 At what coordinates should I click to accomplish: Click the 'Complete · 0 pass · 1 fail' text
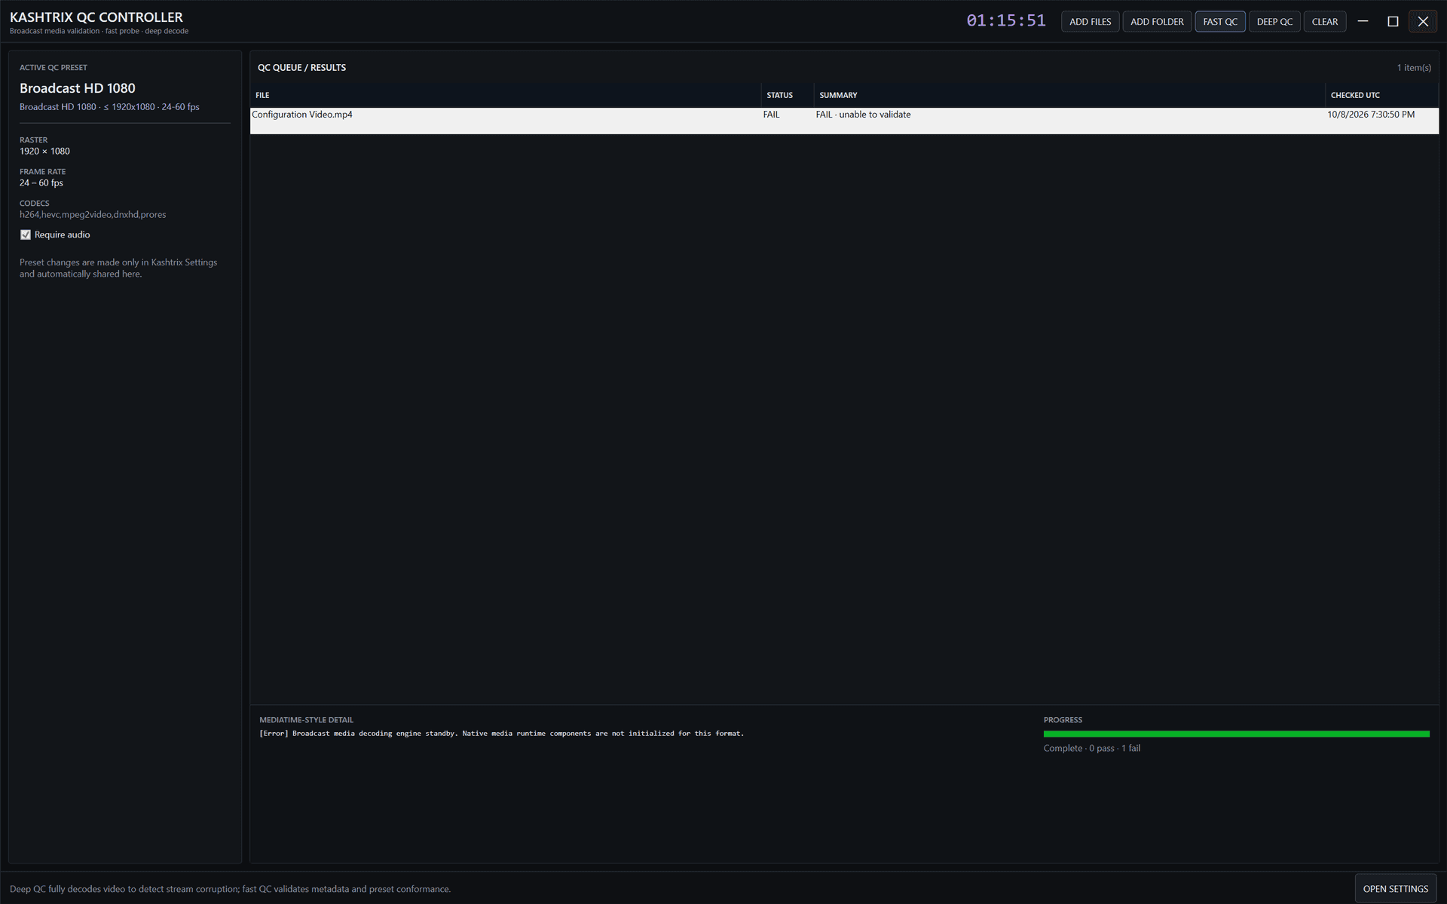[1091, 749]
